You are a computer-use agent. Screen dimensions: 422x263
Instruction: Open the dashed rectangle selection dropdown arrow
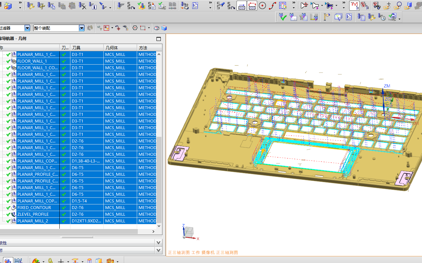(149, 28)
